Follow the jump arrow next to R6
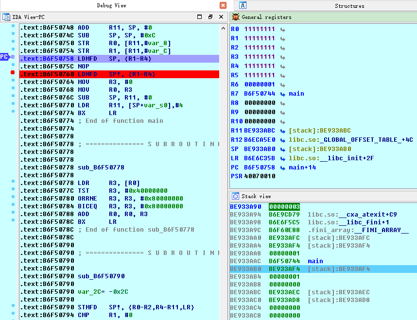417x320 pixels. (x=283, y=85)
